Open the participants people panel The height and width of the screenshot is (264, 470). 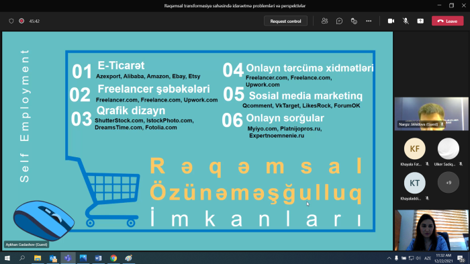[x=324, y=21]
